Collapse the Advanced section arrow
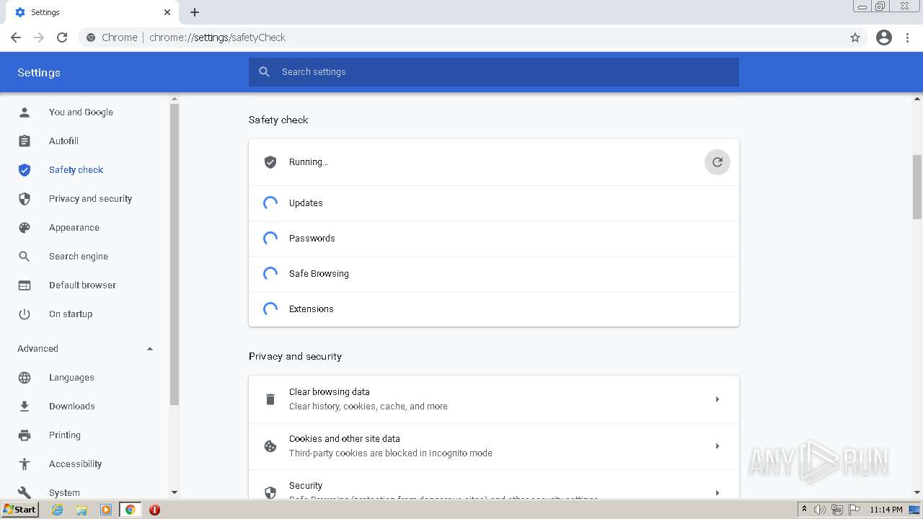Viewport: 923px width, 519px height. (150, 349)
